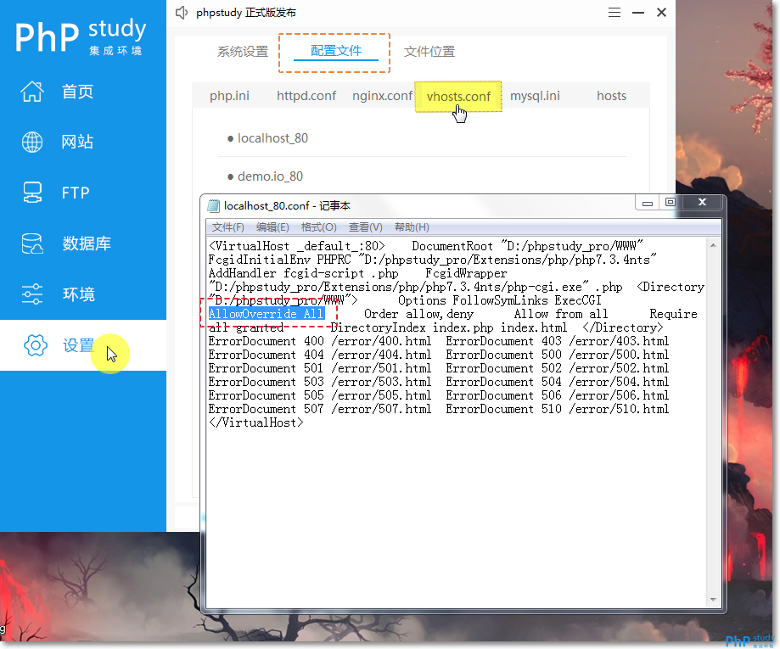Click Notepad's scroll down arrow
This screenshot has height=649, width=780.
(713, 600)
